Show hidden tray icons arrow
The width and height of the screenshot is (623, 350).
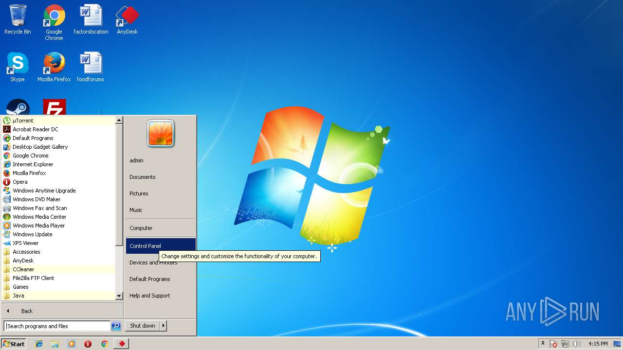tap(543, 343)
